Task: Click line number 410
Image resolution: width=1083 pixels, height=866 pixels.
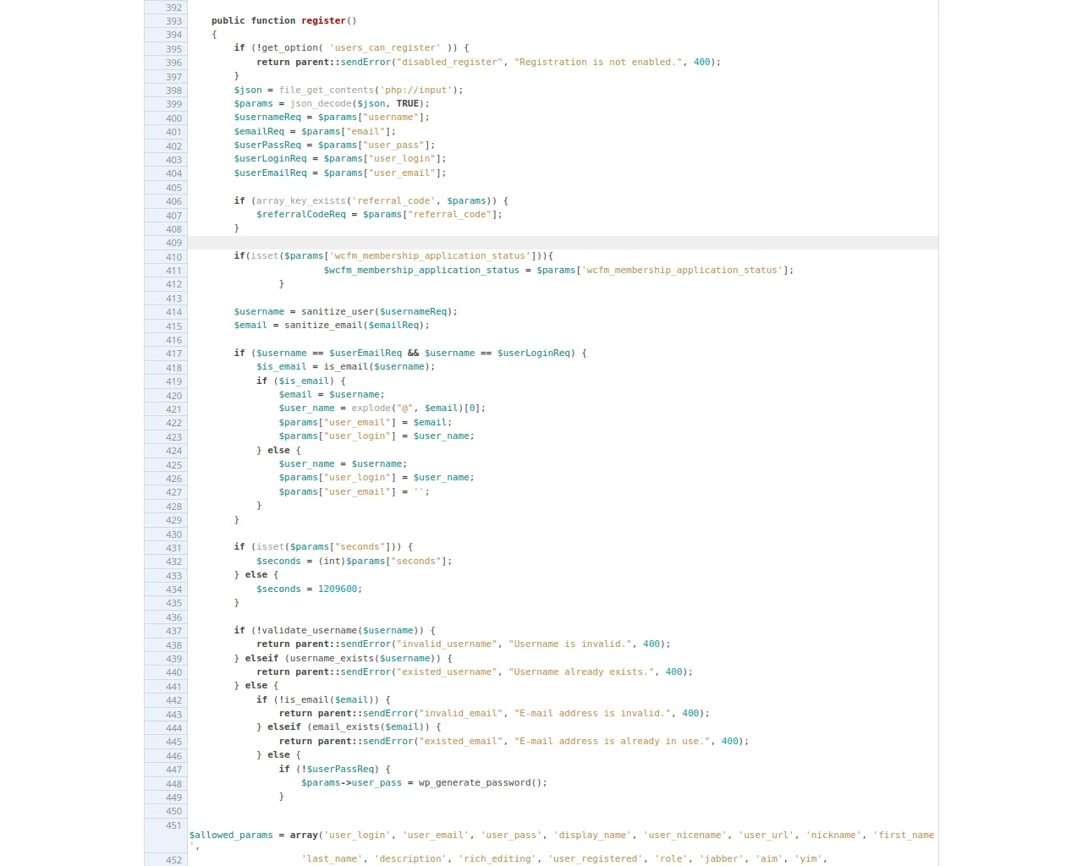Action: pyautogui.click(x=173, y=257)
